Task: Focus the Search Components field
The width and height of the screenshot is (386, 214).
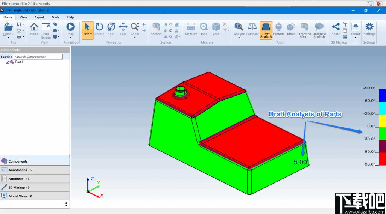Action: 38,57
